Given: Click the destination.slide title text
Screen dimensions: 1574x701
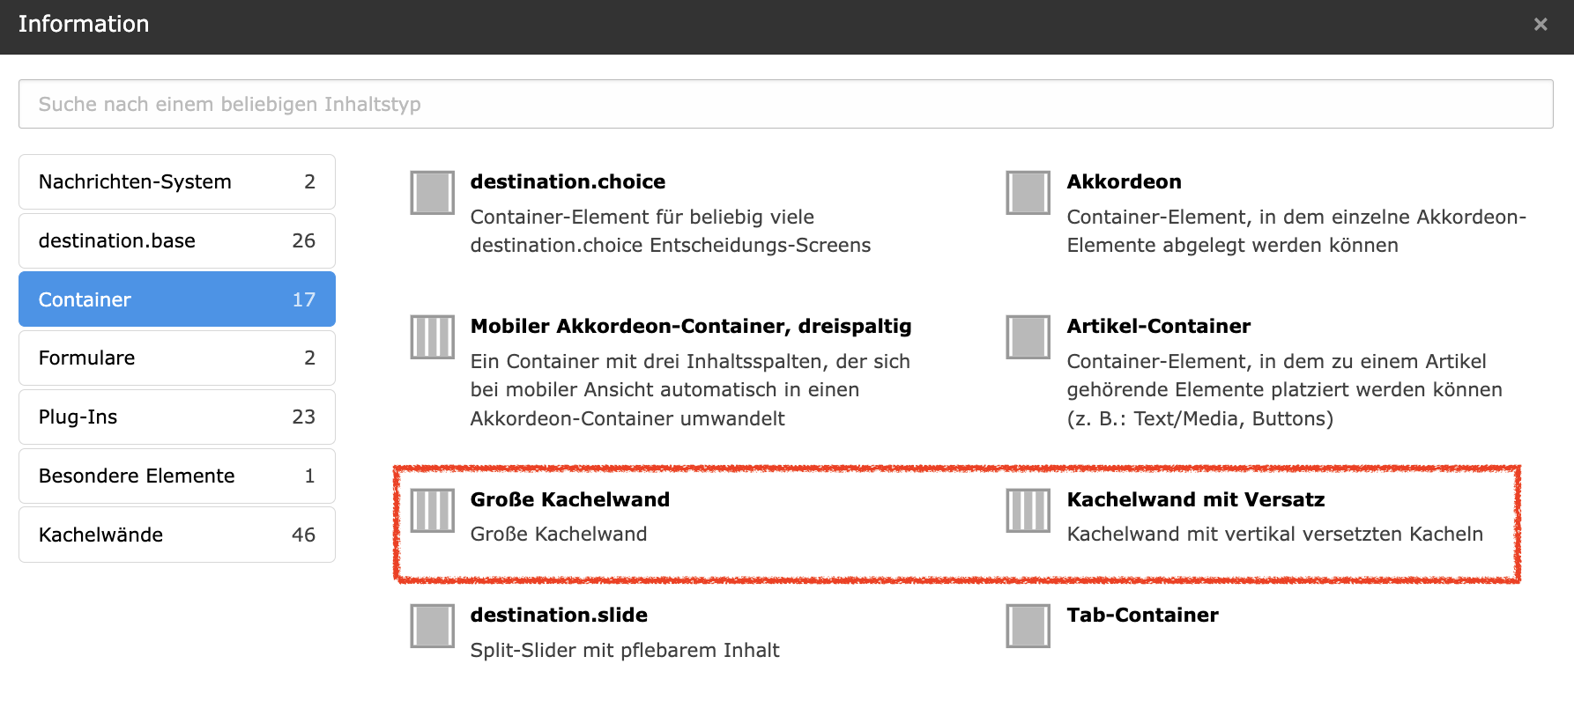Looking at the screenshot, I should [x=559, y=615].
